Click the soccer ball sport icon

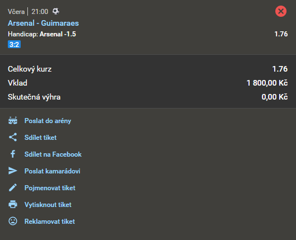click(56, 11)
